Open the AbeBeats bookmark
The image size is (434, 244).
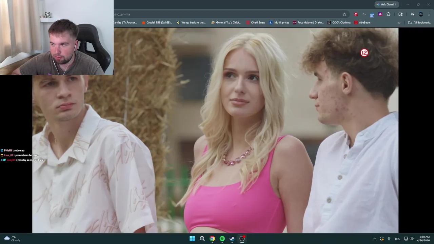(362, 23)
